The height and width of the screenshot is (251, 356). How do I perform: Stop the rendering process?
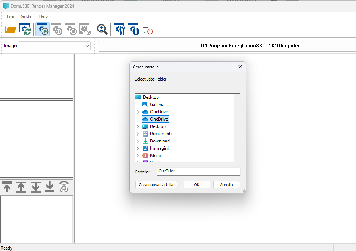tap(70, 29)
